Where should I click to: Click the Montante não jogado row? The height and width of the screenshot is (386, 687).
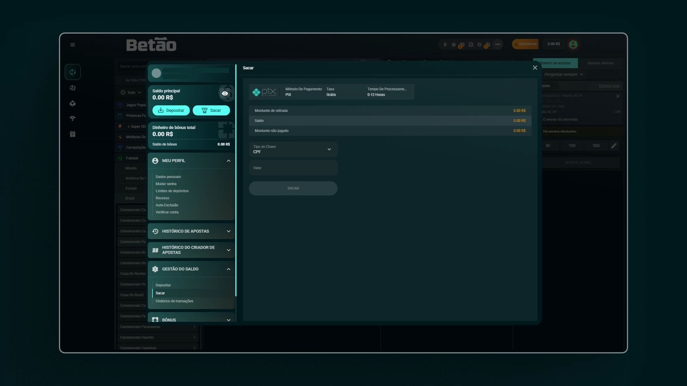390,131
